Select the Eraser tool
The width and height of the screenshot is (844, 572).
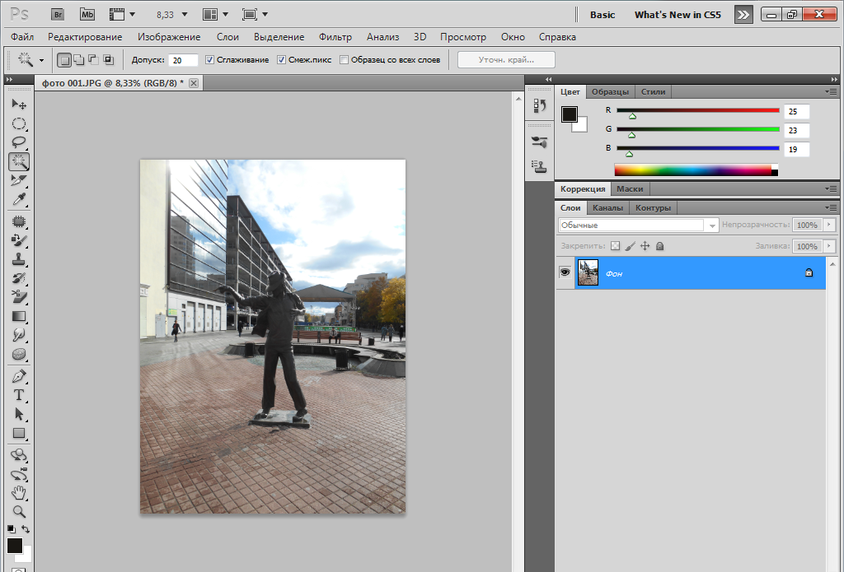pos(19,297)
